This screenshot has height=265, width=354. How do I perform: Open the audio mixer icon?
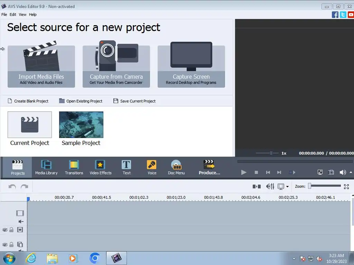[x=270, y=186]
